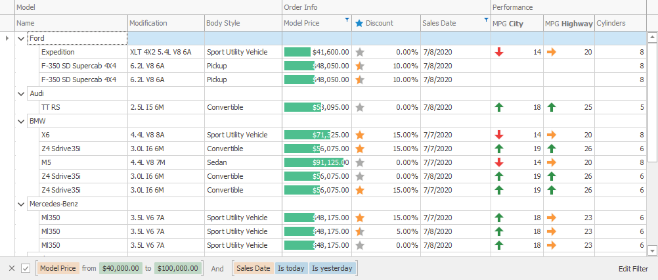The width and height of the screenshot is (658, 280).
Task: Select the Expedition name cell
Action: pos(84,52)
